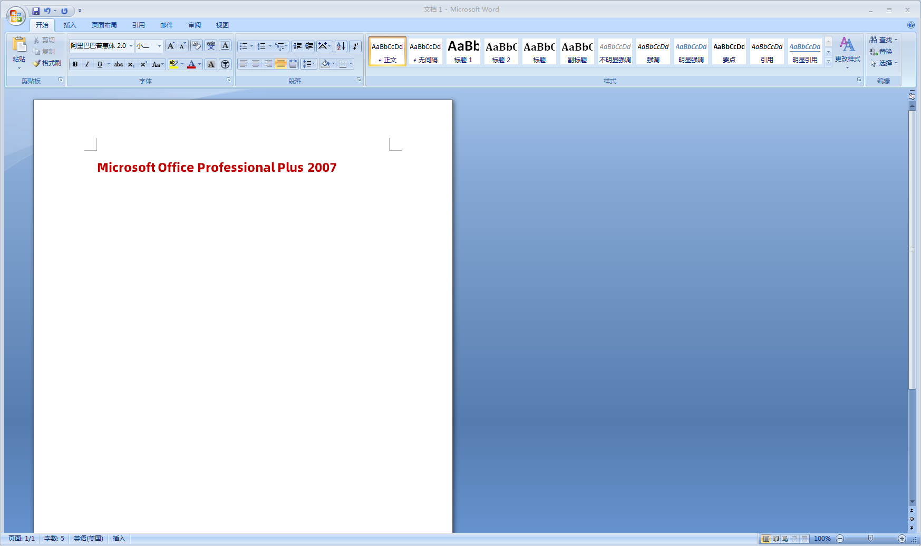Click the Enclosed Characters circle icon
This screenshot has width=921, height=546.
click(225, 64)
